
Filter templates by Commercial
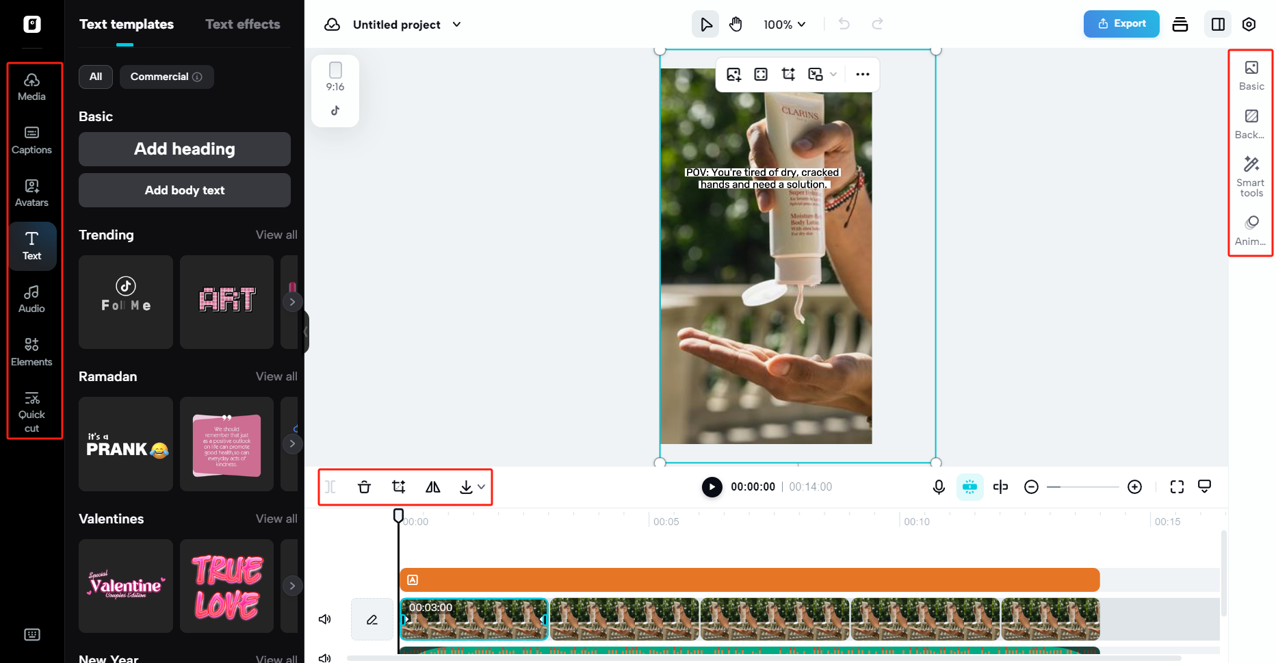coord(166,77)
